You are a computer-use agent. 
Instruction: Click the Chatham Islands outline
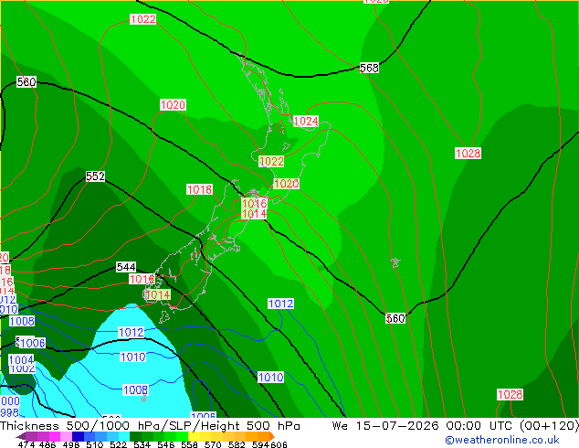coord(395,262)
